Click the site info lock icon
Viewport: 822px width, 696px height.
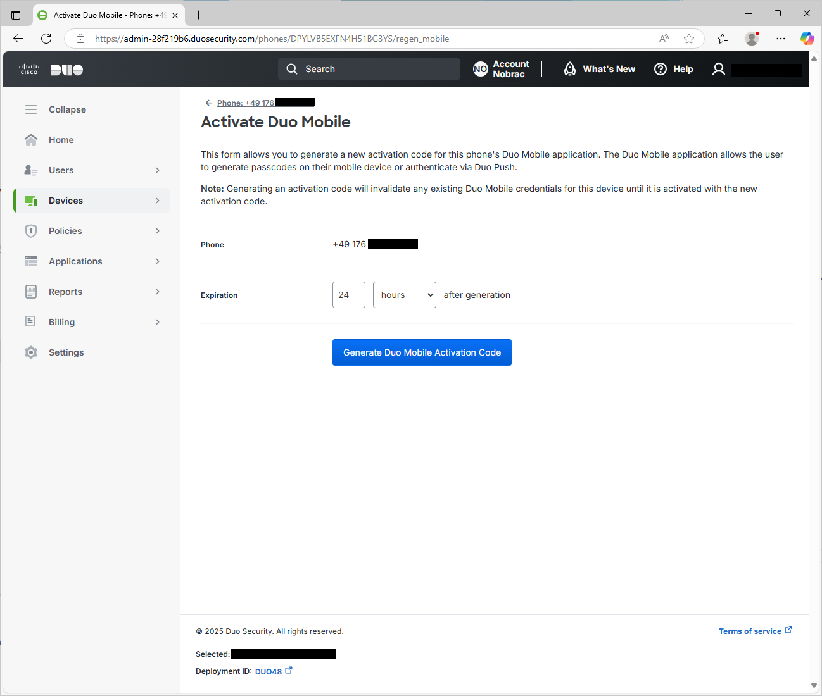click(80, 39)
